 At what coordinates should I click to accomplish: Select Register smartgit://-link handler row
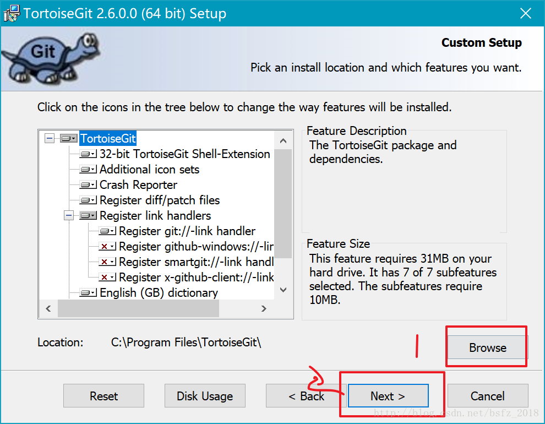(196, 262)
